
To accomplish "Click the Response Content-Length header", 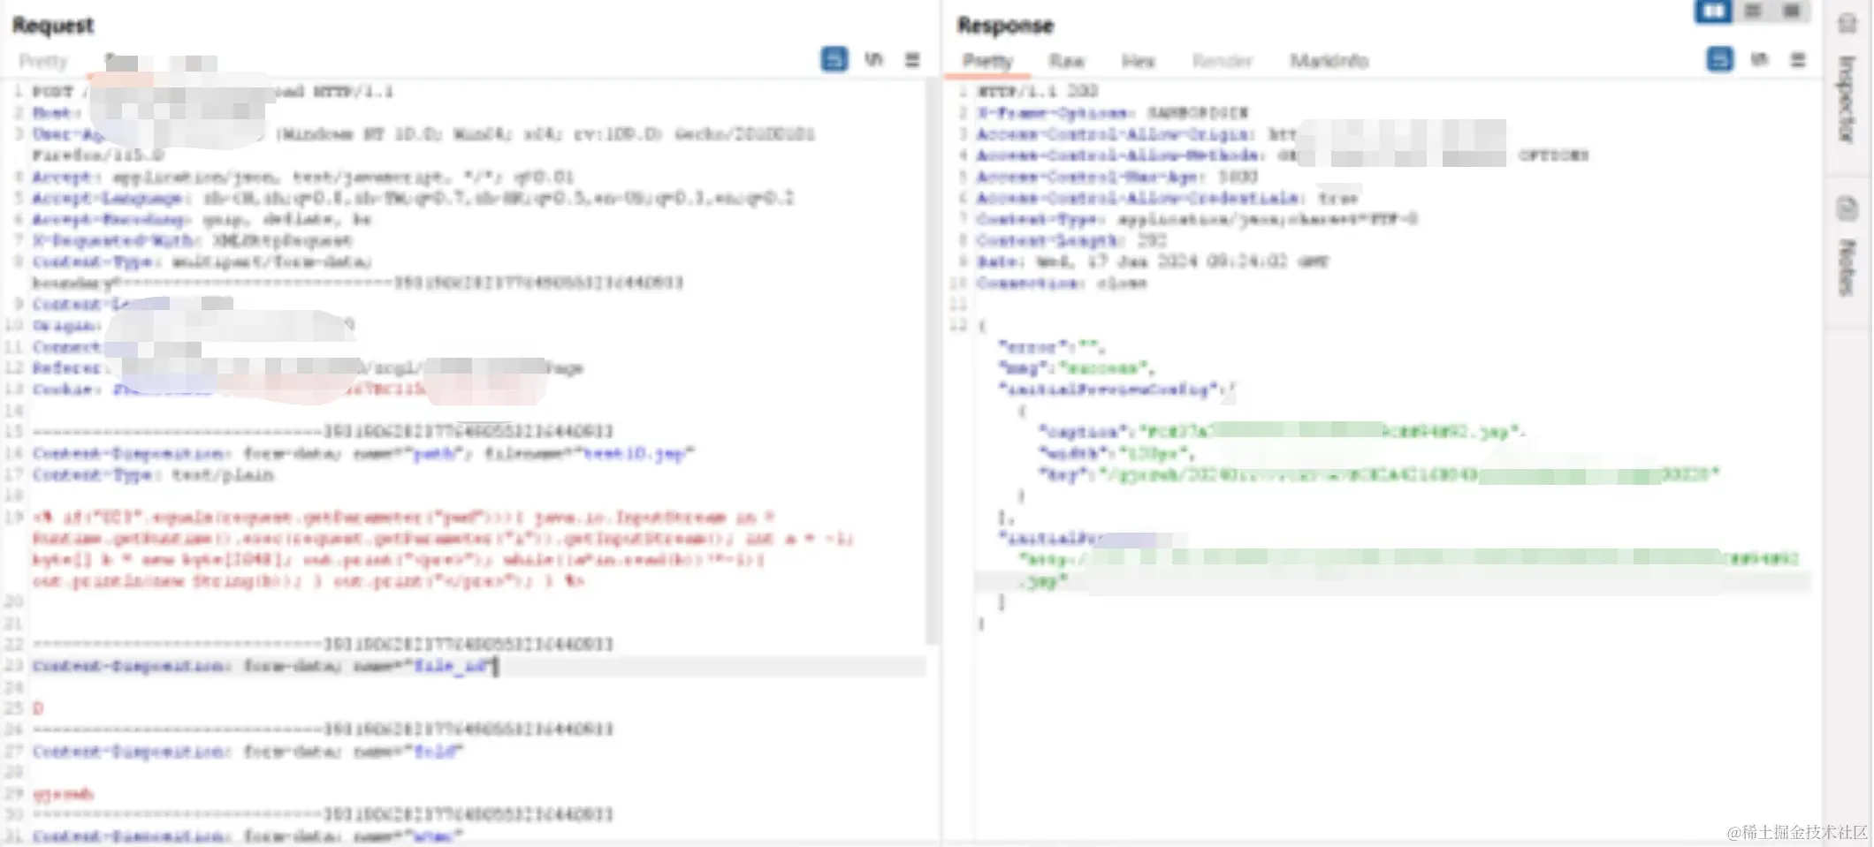I will (x=1071, y=240).
